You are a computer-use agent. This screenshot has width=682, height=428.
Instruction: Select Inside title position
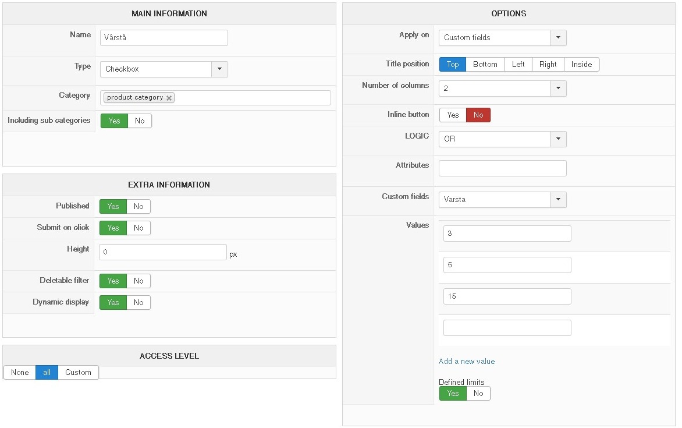tap(581, 64)
